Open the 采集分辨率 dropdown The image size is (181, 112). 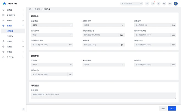tap(103, 25)
